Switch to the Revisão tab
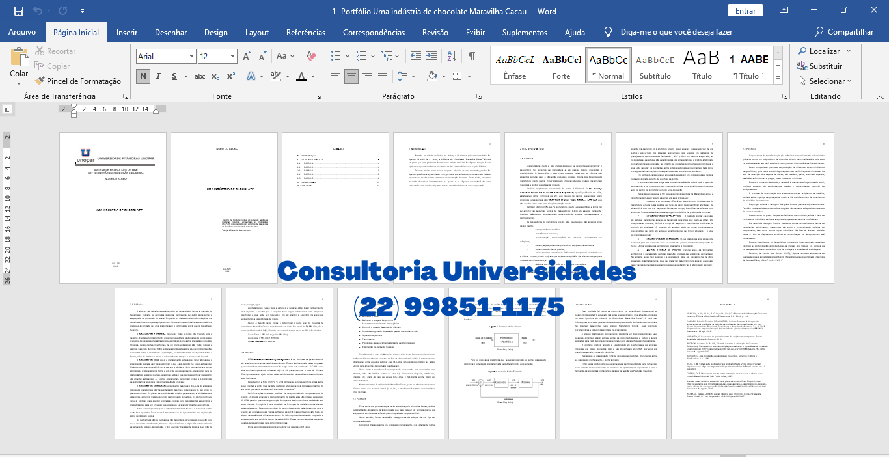Screen dimensions: 889x457 [435, 32]
